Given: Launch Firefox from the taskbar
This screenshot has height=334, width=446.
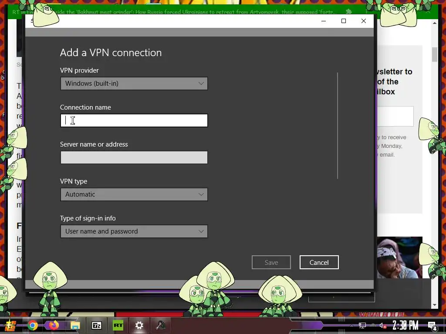Looking at the screenshot, I should tap(54, 325).
